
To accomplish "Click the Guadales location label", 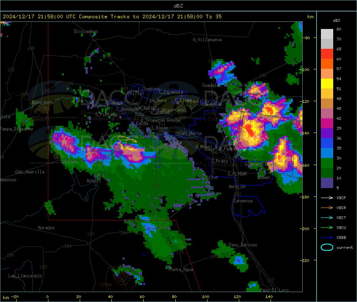I will 212,85.
